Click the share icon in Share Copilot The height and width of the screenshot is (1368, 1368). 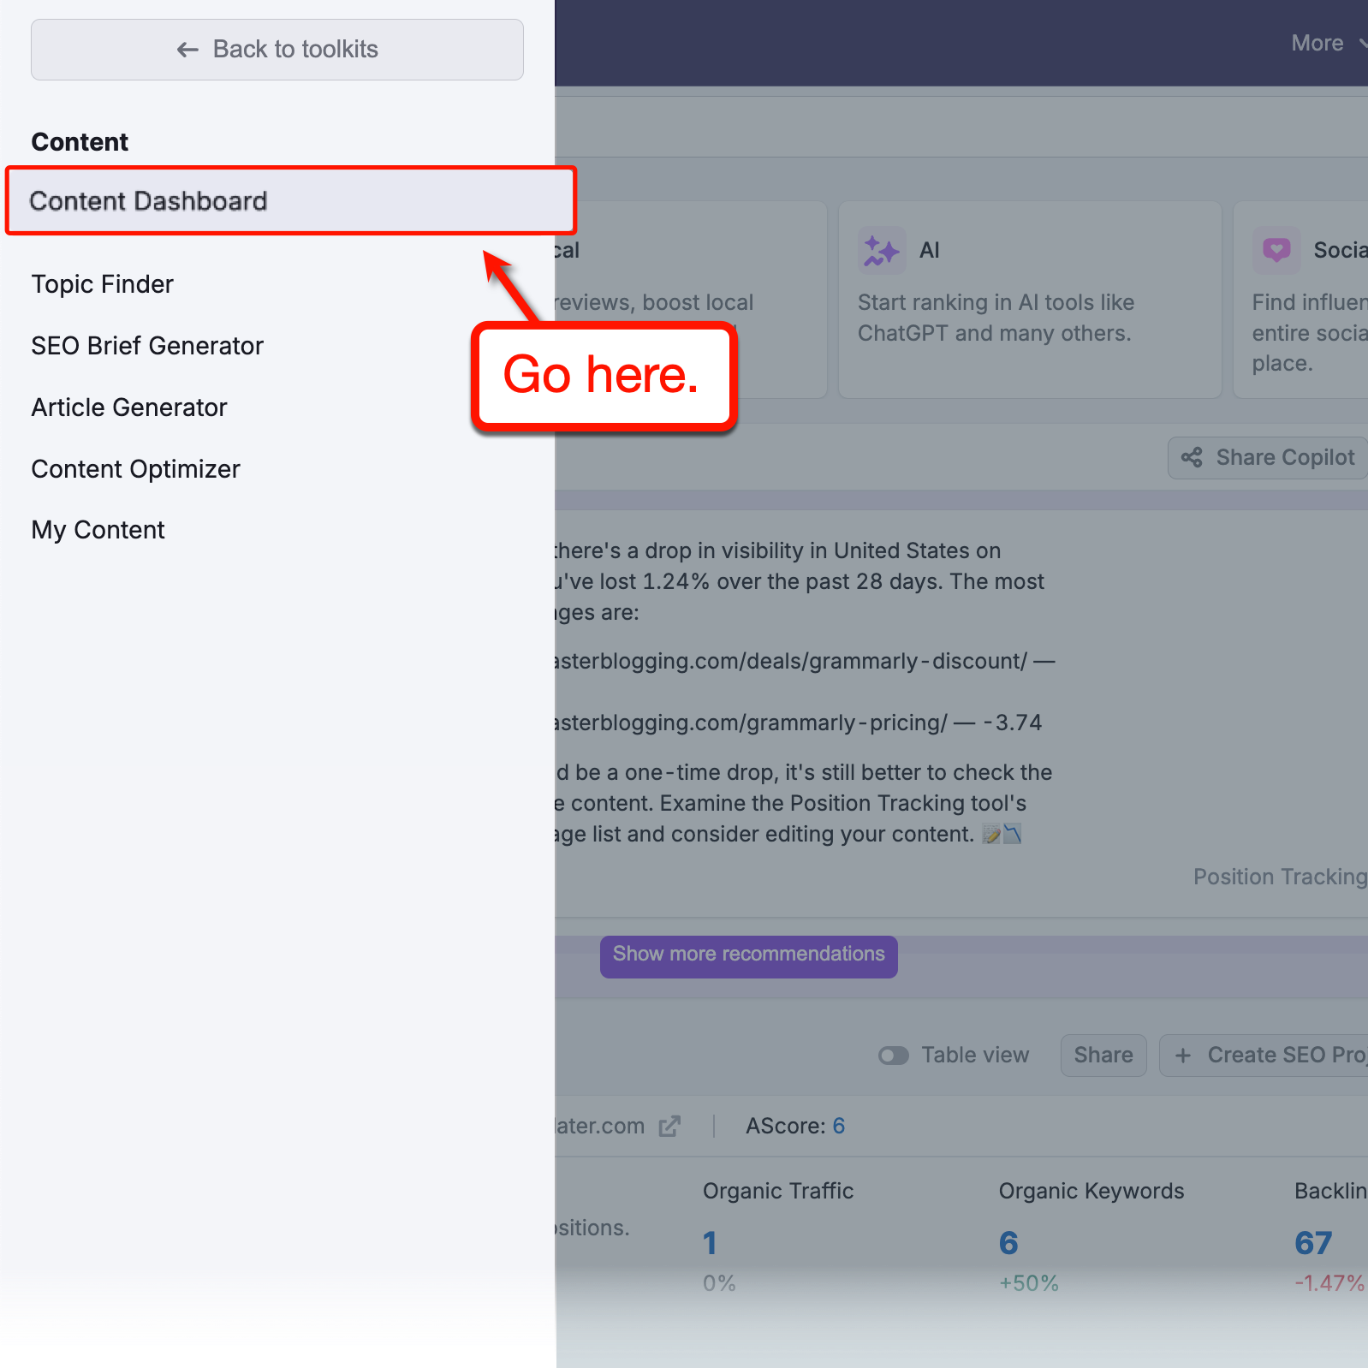coord(1192,458)
